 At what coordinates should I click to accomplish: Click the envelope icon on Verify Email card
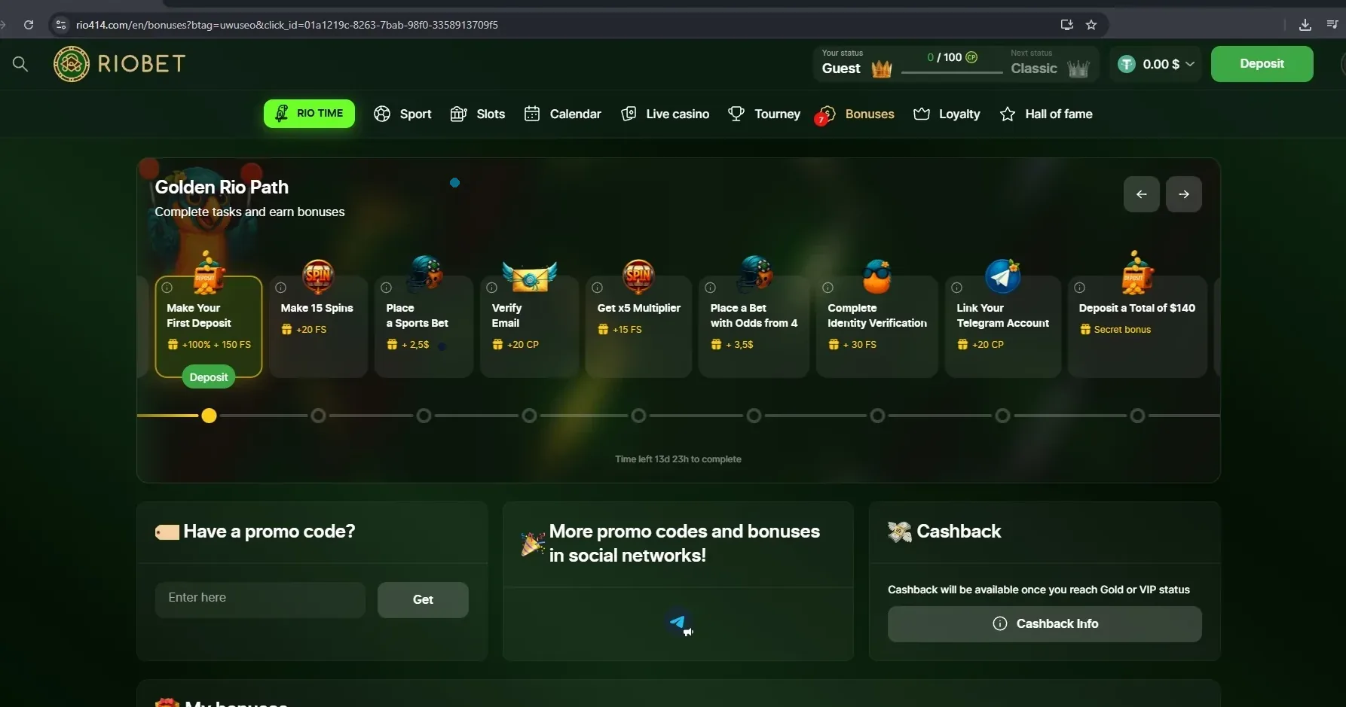point(530,276)
